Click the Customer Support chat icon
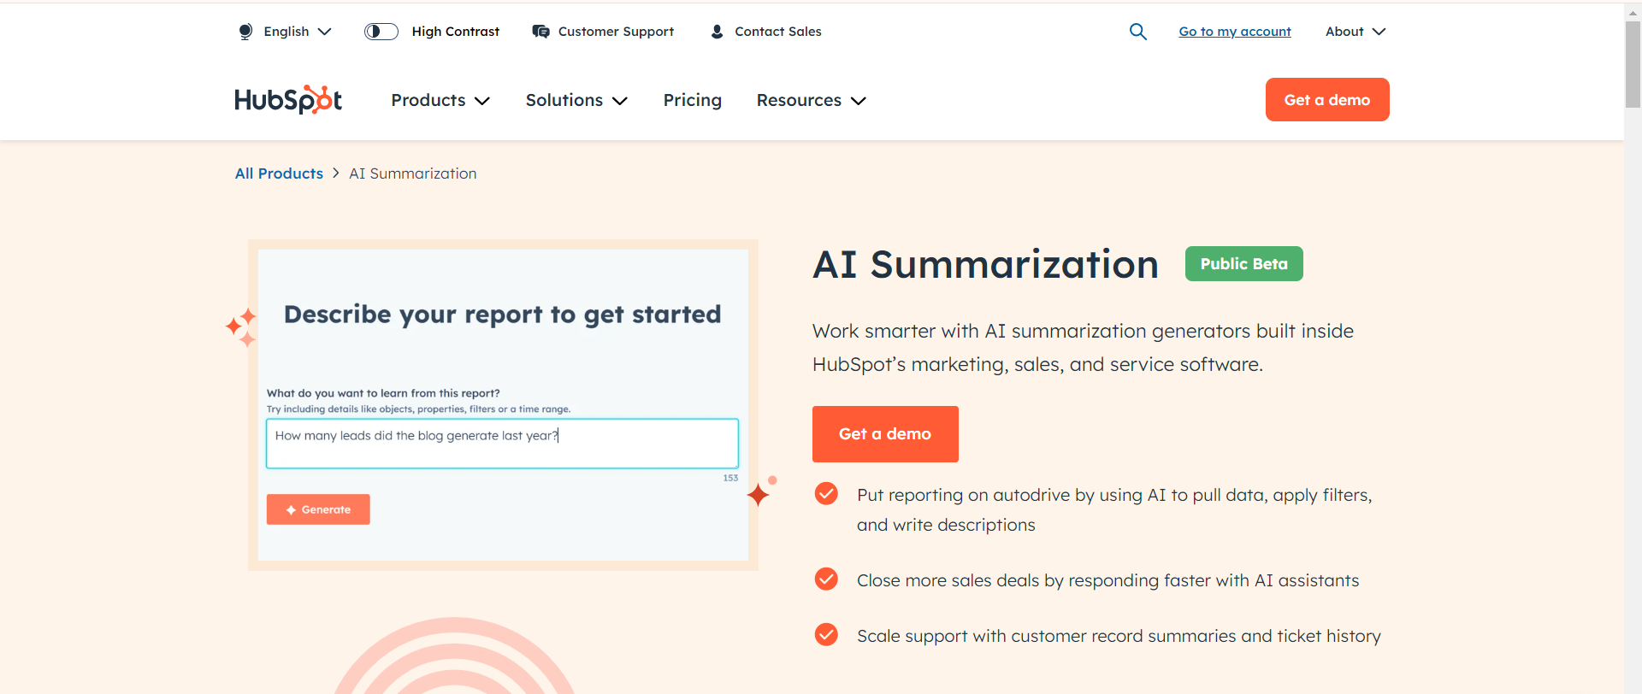1642x694 pixels. tap(540, 32)
